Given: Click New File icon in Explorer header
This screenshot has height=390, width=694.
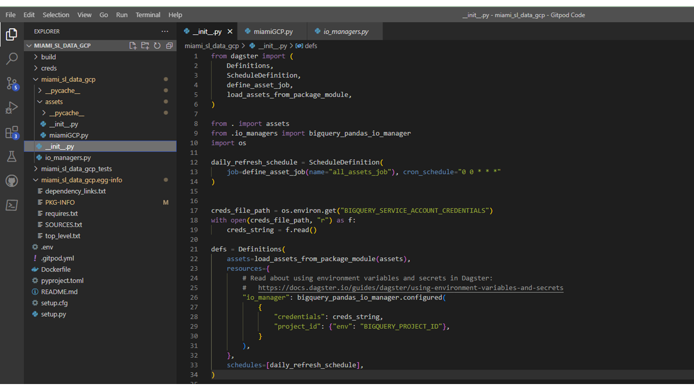Looking at the screenshot, I should (133, 45).
